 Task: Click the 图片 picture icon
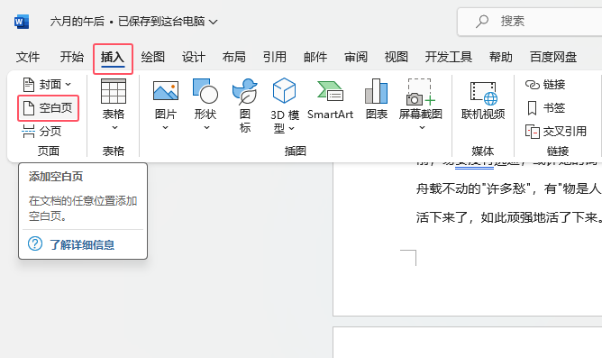click(x=166, y=91)
